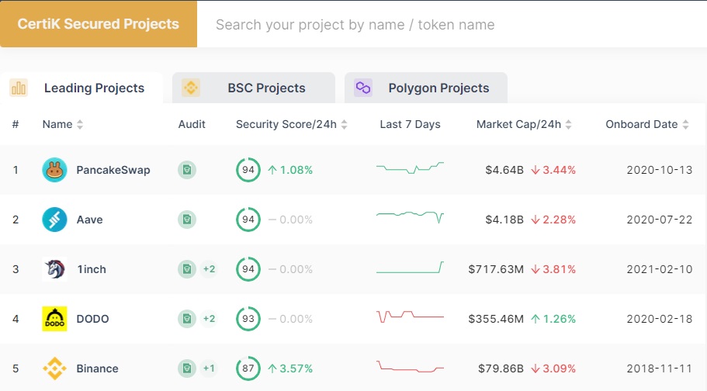Click PancakeSwap onboard date 2020-10-13
This screenshot has width=707, height=391.
(659, 170)
